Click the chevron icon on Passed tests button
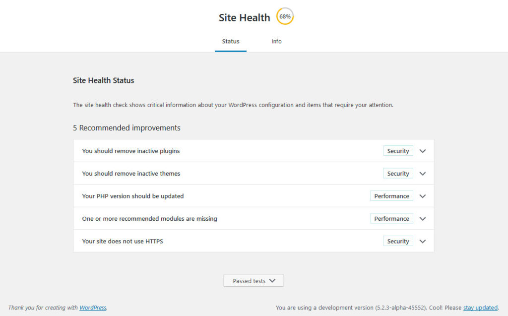Screen dimensions: 508x316 271,280
